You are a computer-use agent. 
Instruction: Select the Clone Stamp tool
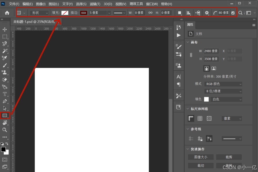click(5, 73)
